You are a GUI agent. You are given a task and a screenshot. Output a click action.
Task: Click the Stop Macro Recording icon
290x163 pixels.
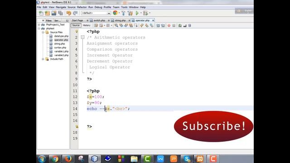(174, 25)
